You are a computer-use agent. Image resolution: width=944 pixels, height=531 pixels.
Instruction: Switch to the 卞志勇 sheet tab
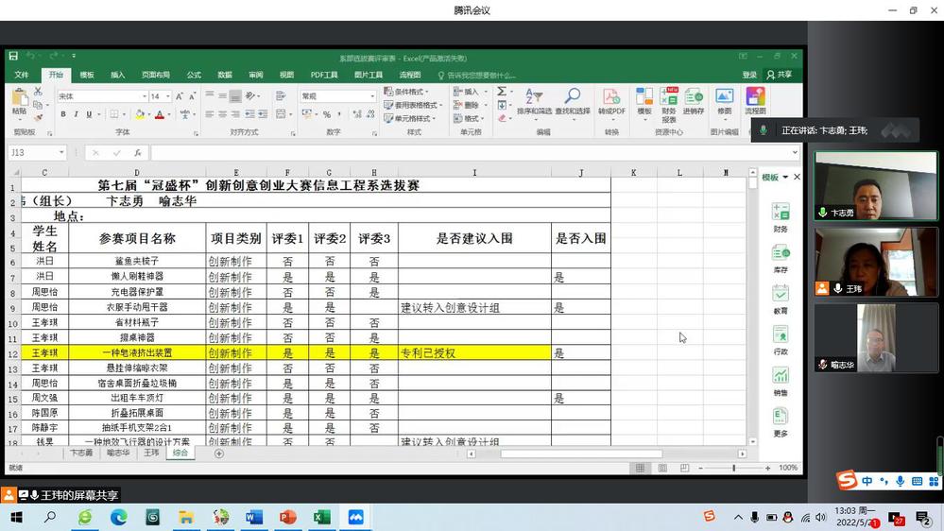[x=81, y=454]
